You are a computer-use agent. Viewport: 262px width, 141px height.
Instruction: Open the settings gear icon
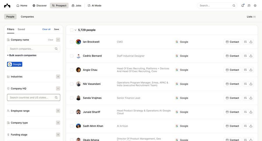255,6
